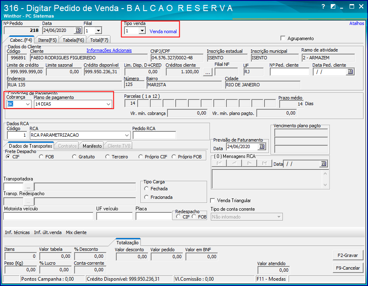Select Terceiro freight option
The height and width of the screenshot is (286, 368).
click(107, 156)
